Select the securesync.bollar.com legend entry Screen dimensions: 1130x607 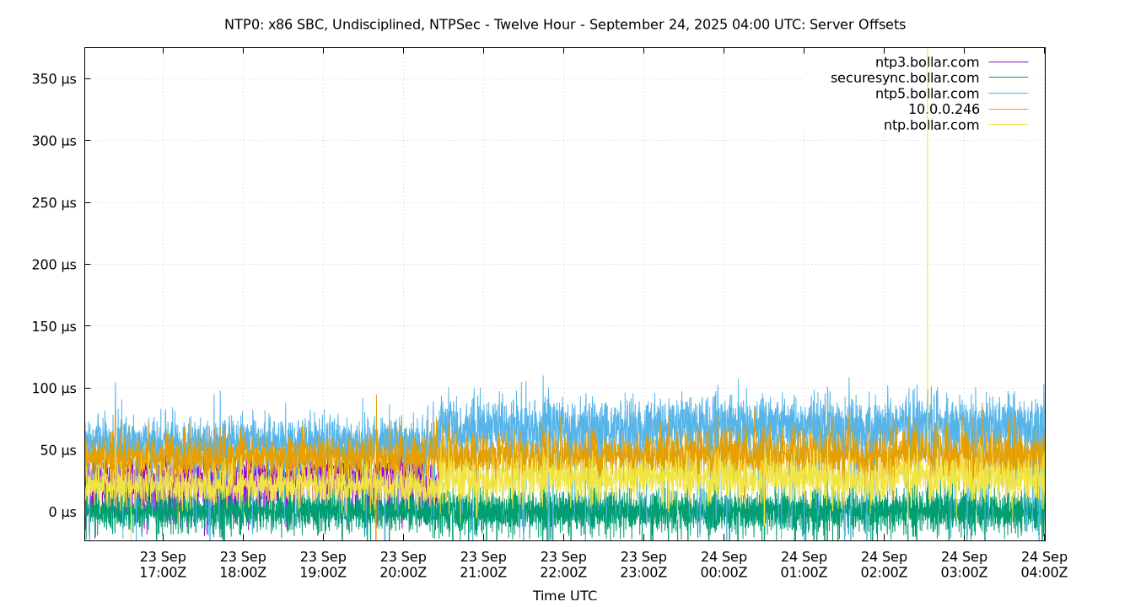click(x=905, y=78)
